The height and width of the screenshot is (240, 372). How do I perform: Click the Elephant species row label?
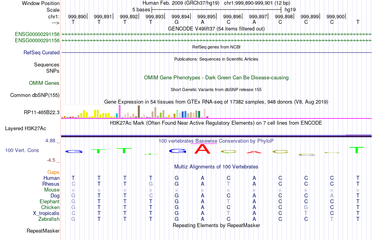pos(49,202)
